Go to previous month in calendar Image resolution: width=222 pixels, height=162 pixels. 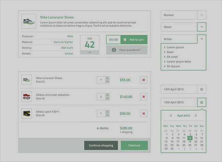171,115
